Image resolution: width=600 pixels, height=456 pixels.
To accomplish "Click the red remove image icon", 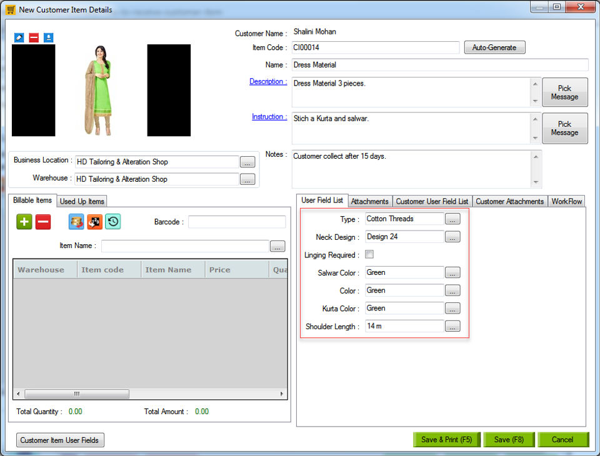I will coord(34,37).
